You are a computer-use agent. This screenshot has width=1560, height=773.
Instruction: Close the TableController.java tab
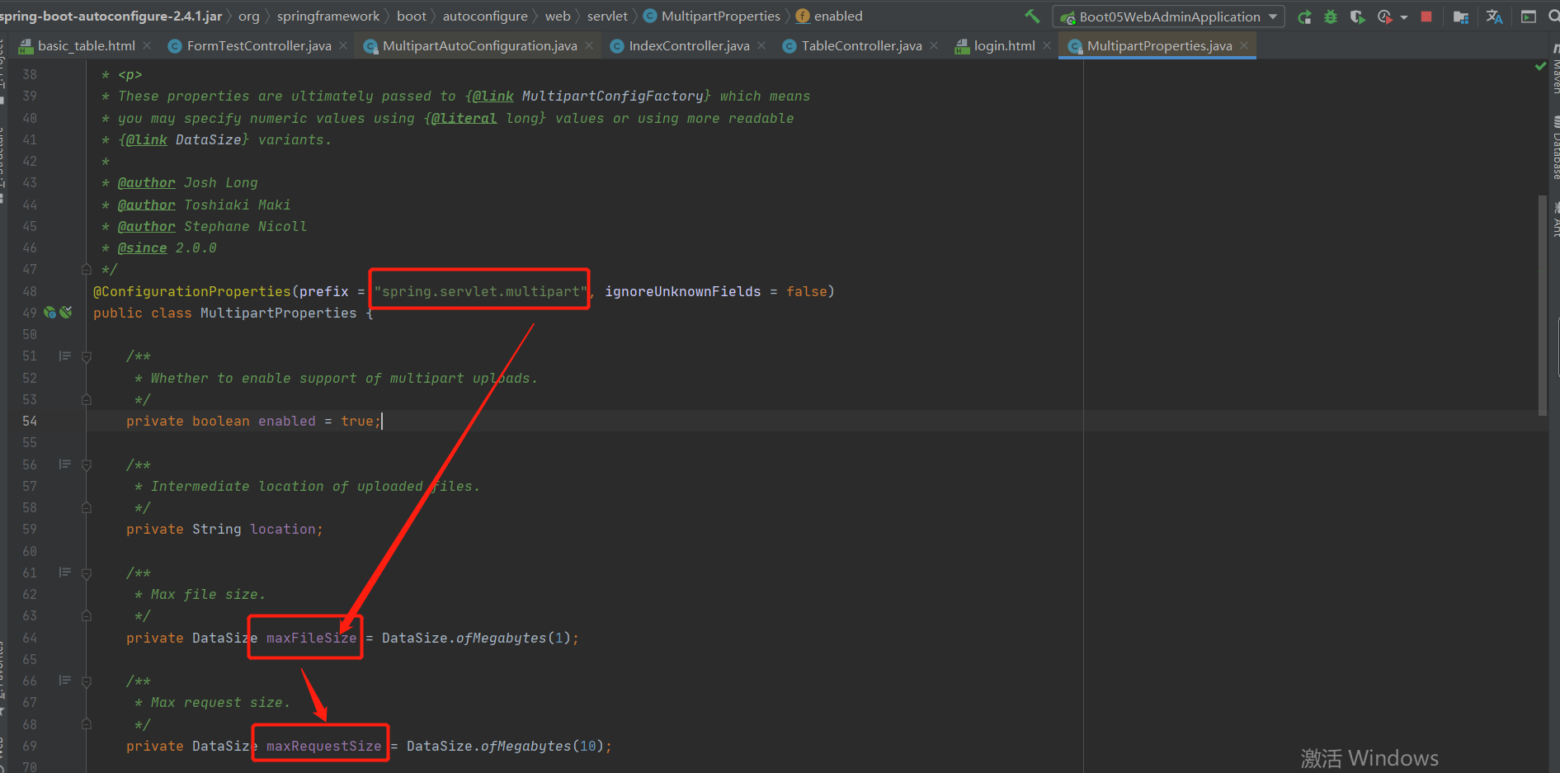(x=934, y=45)
